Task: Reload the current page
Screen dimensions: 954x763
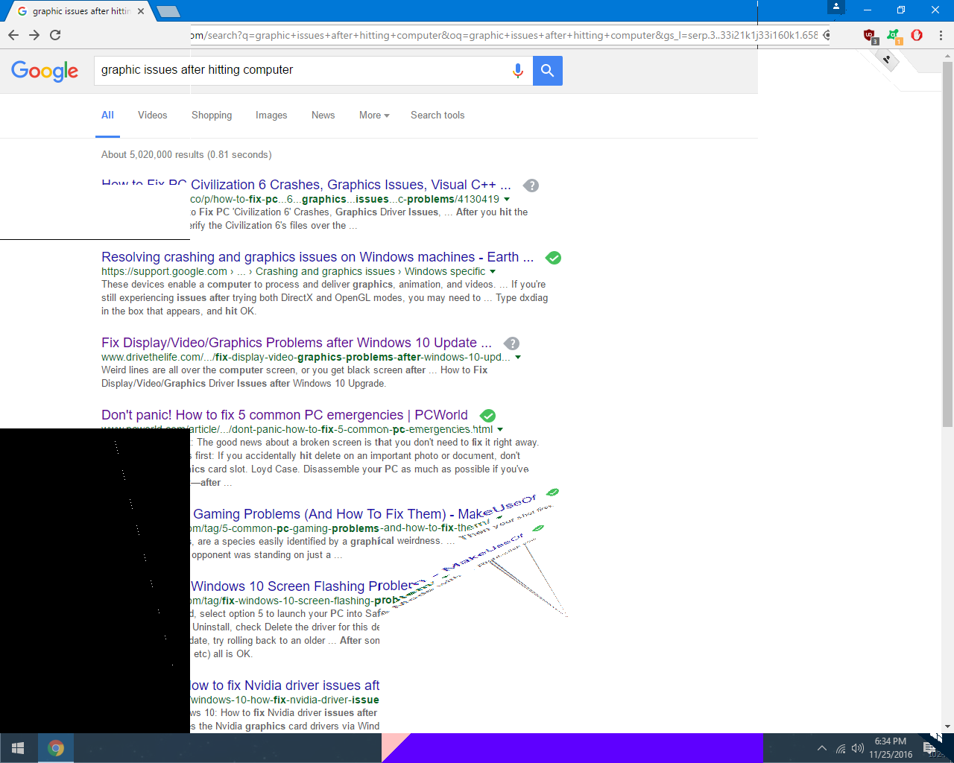Action: tap(55, 35)
